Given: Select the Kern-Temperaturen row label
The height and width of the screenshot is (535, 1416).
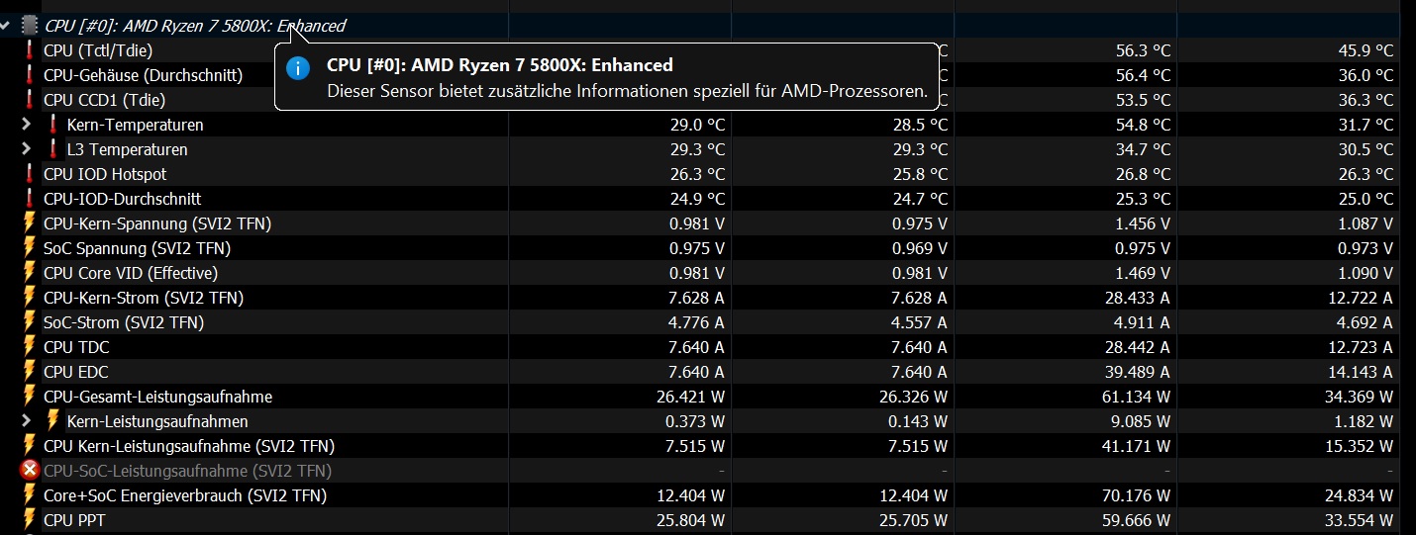Looking at the screenshot, I should pos(136,125).
